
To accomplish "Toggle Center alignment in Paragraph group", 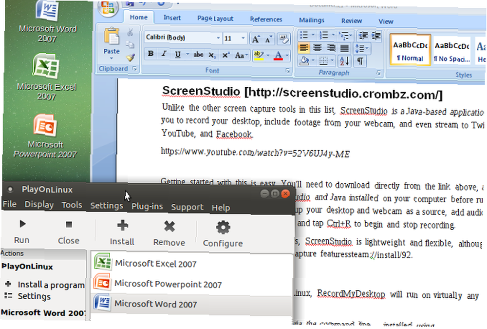I will click(x=317, y=48).
